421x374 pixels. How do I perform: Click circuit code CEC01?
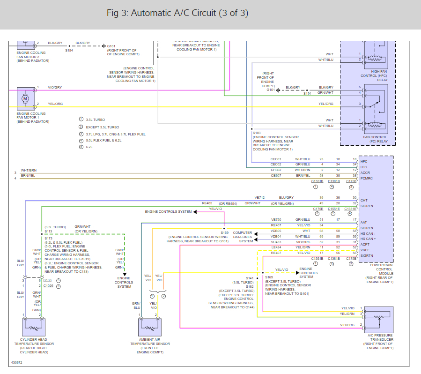(x=276, y=159)
